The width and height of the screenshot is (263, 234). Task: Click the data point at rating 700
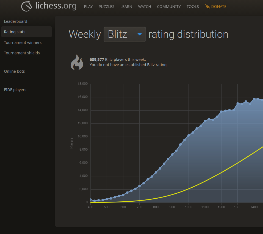click(140, 186)
